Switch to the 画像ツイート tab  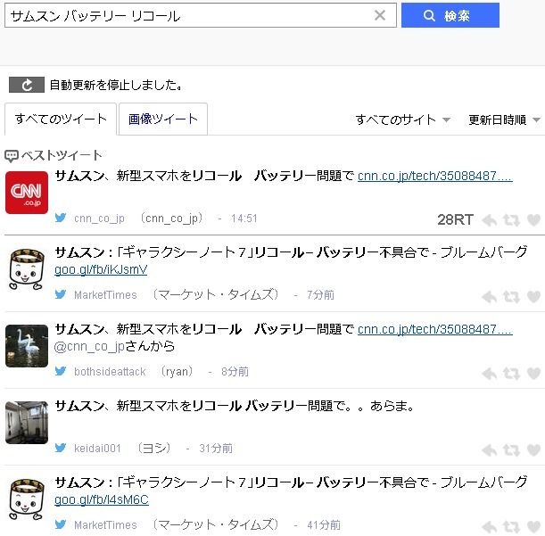[163, 119]
